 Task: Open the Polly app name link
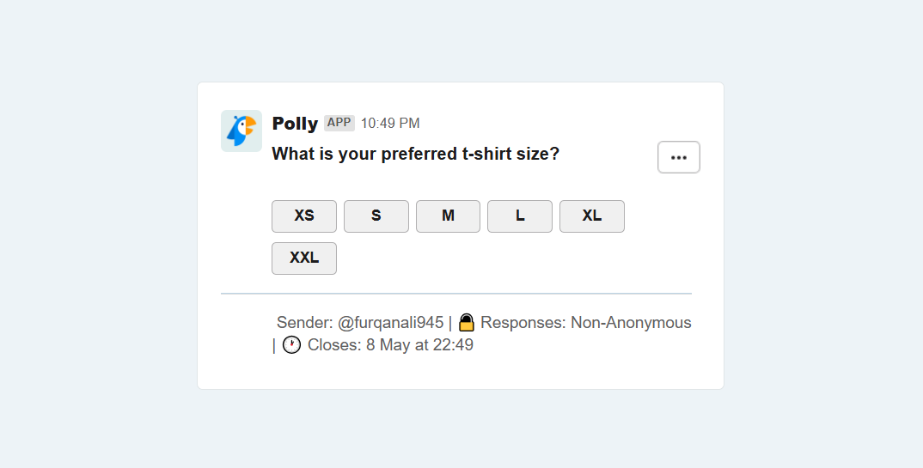[295, 124]
